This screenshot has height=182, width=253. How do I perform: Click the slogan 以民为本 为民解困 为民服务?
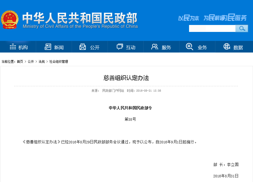213,18
